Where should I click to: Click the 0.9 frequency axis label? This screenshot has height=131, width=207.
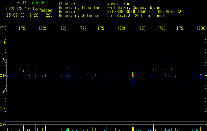(3, 76)
